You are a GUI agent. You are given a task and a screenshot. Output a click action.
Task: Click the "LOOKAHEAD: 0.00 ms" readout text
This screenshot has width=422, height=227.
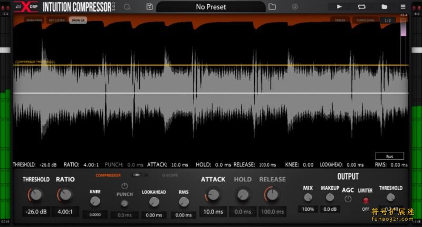click(x=341, y=164)
